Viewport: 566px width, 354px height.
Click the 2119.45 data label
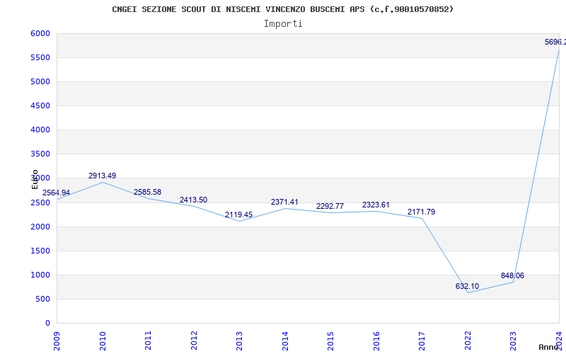238,215
